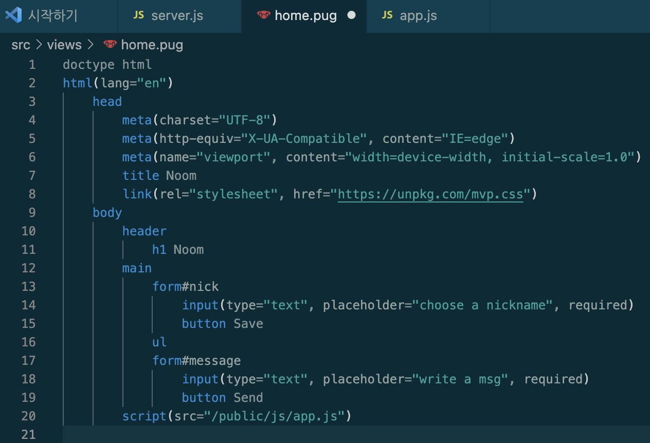Screen dimensions: 650x443
Task: Click the "choose a nickname" placeholder string
Action: pos(486,305)
